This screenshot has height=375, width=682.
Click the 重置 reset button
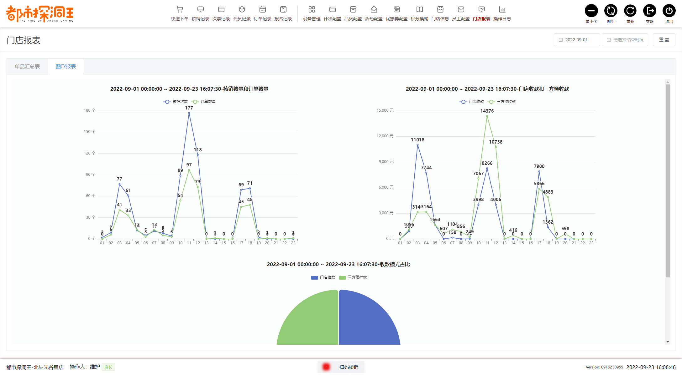coord(664,40)
